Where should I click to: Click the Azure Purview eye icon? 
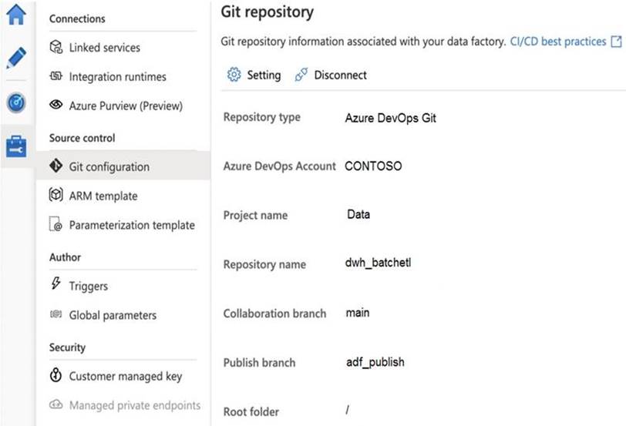56,106
